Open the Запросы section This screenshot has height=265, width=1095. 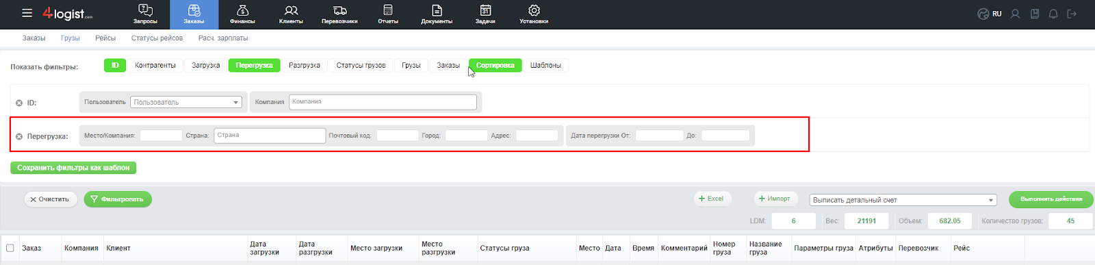point(145,14)
